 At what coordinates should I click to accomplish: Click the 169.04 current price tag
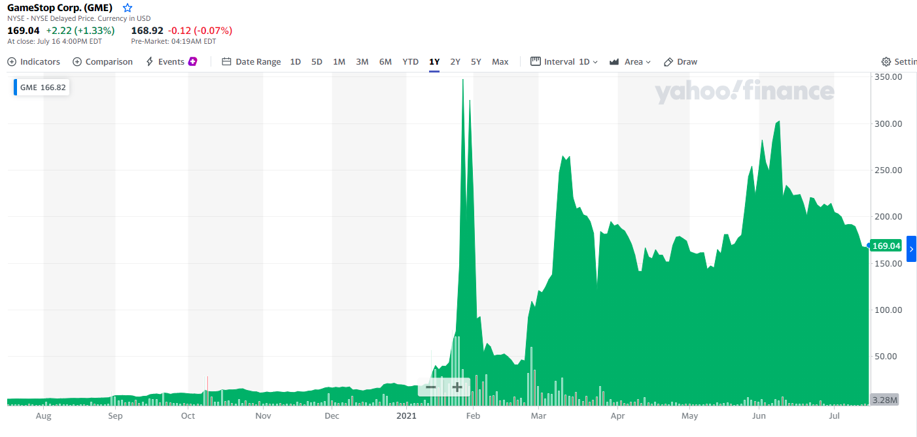click(x=886, y=246)
